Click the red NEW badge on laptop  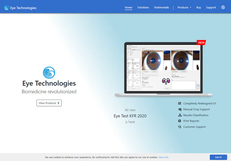coord(201,43)
